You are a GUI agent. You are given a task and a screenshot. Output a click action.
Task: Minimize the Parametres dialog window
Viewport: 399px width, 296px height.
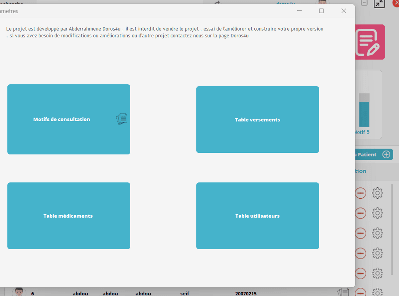tap(299, 11)
